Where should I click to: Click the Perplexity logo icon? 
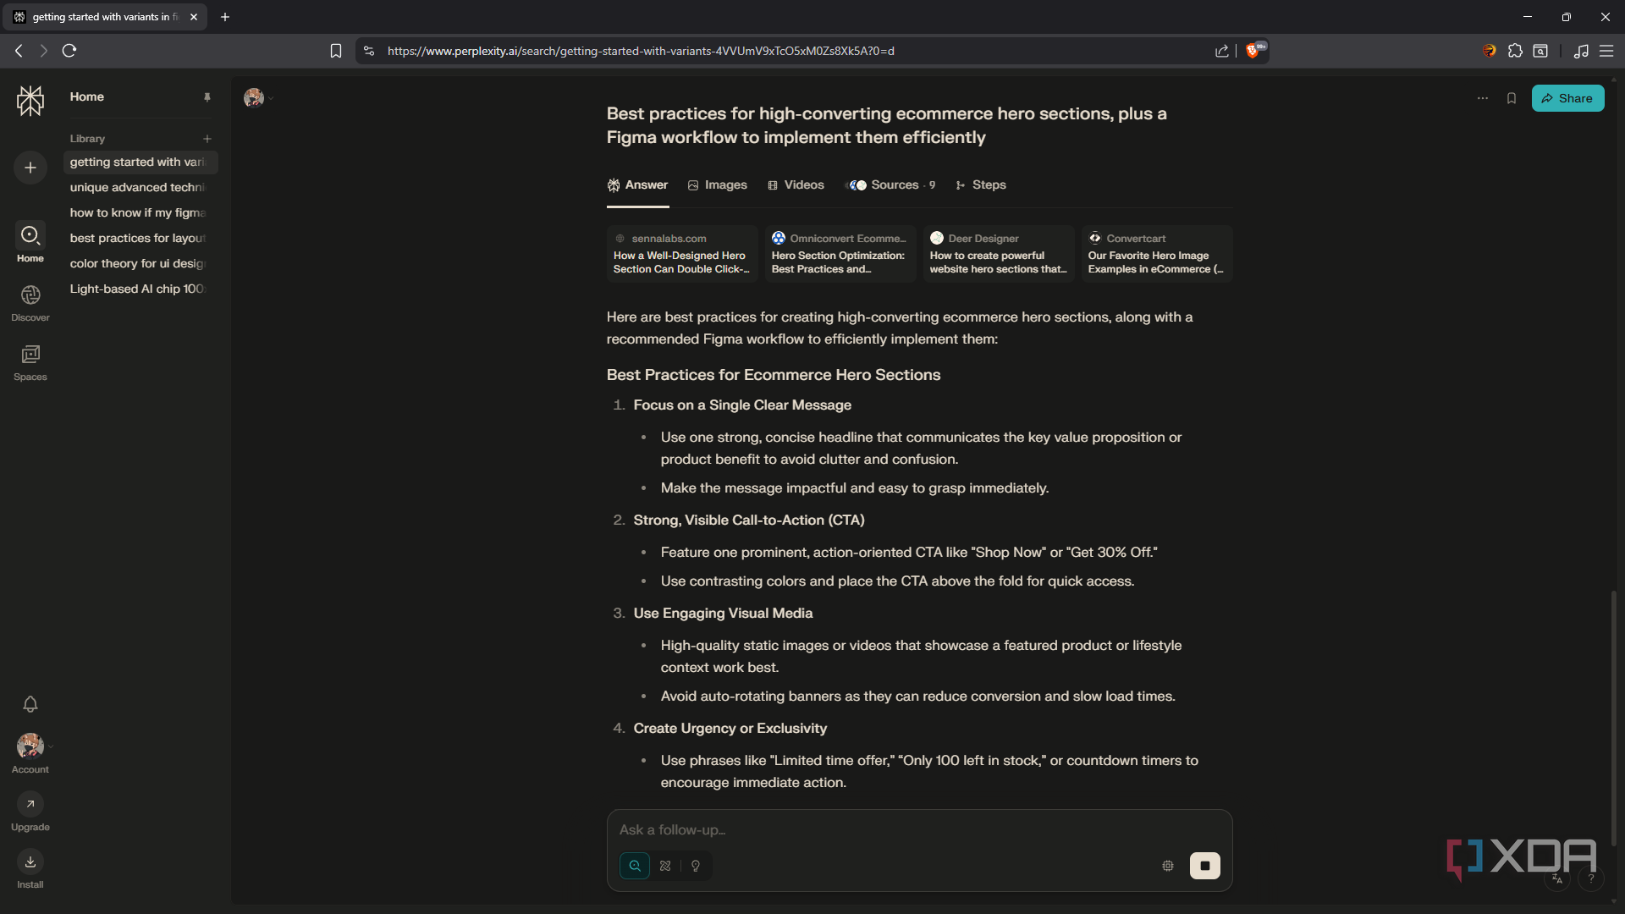point(30,101)
